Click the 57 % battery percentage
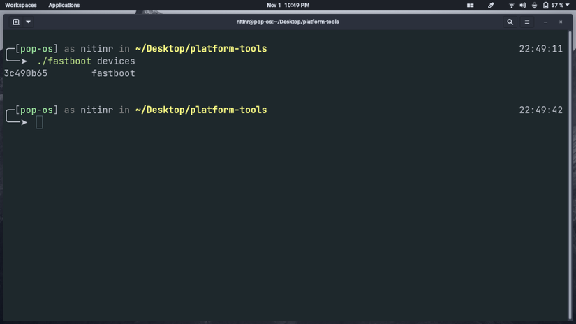576x324 pixels. point(557,5)
